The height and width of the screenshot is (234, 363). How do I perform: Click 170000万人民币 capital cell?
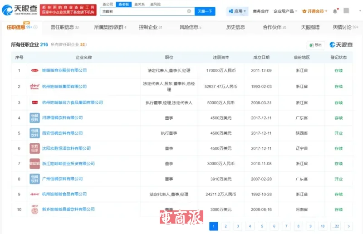(221, 70)
